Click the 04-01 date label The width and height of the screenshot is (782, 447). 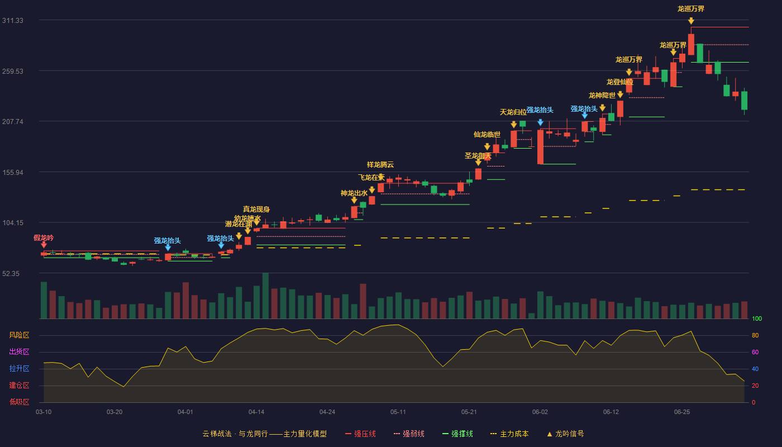185,412
